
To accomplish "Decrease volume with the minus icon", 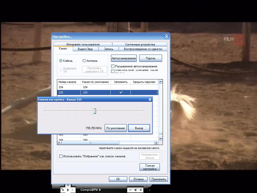I will coord(130,190).
